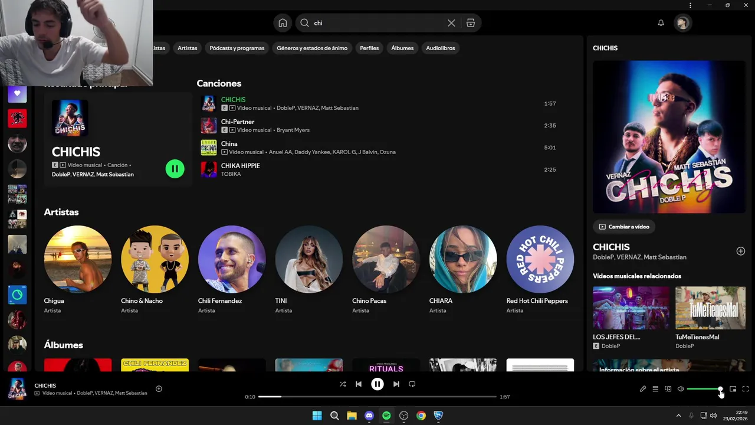Filter results by Álbumes
This screenshot has height=425, width=755.
[402, 48]
